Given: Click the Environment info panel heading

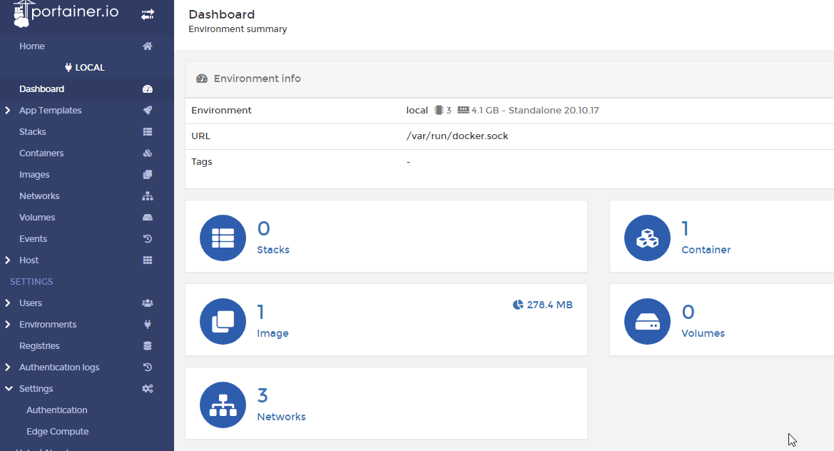Looking at the screenshot, I should click(x=258, y=78).
